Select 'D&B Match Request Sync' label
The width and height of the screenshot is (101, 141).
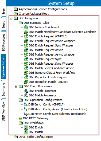[45, 59]
